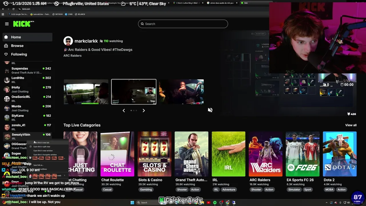Open markclarkk avatar picture
Screen dimensions: 366x206
coord(68,41)
